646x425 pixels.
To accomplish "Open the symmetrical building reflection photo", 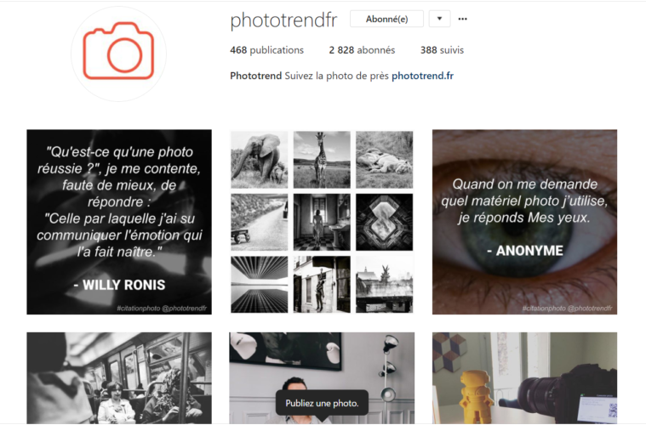I will 259,285.
